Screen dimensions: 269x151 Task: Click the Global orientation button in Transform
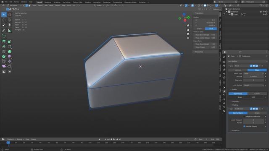[x=199, y=29]
